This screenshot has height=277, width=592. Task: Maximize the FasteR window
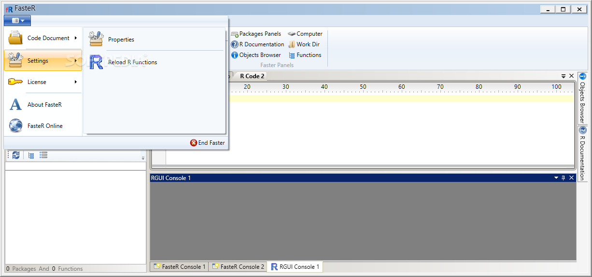[x=563, y=9]
